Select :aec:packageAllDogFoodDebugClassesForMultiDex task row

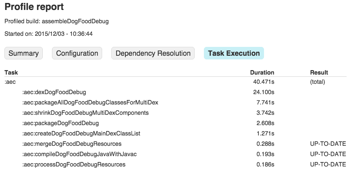coord(90,102)
